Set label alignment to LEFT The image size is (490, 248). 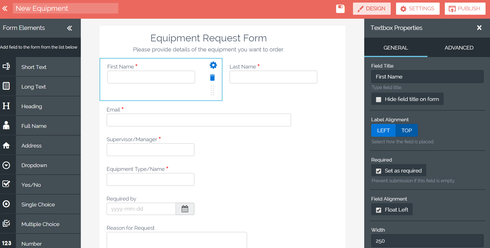click(x=383, y=130)
